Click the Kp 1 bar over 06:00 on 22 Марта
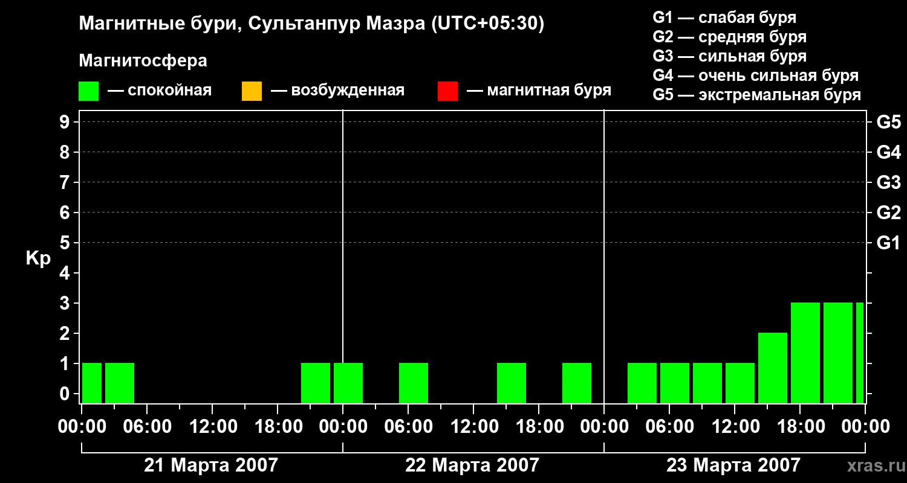907x483 pixels. 414,383
